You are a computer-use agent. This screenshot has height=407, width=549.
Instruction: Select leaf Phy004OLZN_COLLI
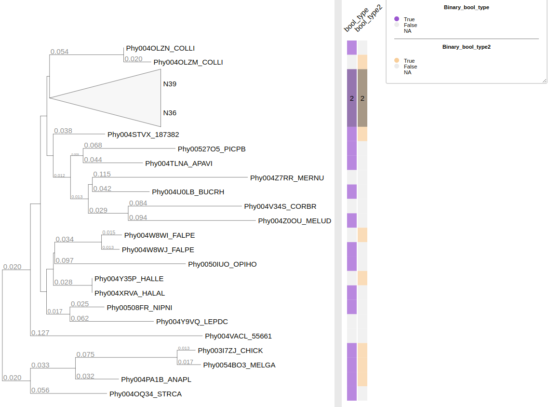pos(160,48)
